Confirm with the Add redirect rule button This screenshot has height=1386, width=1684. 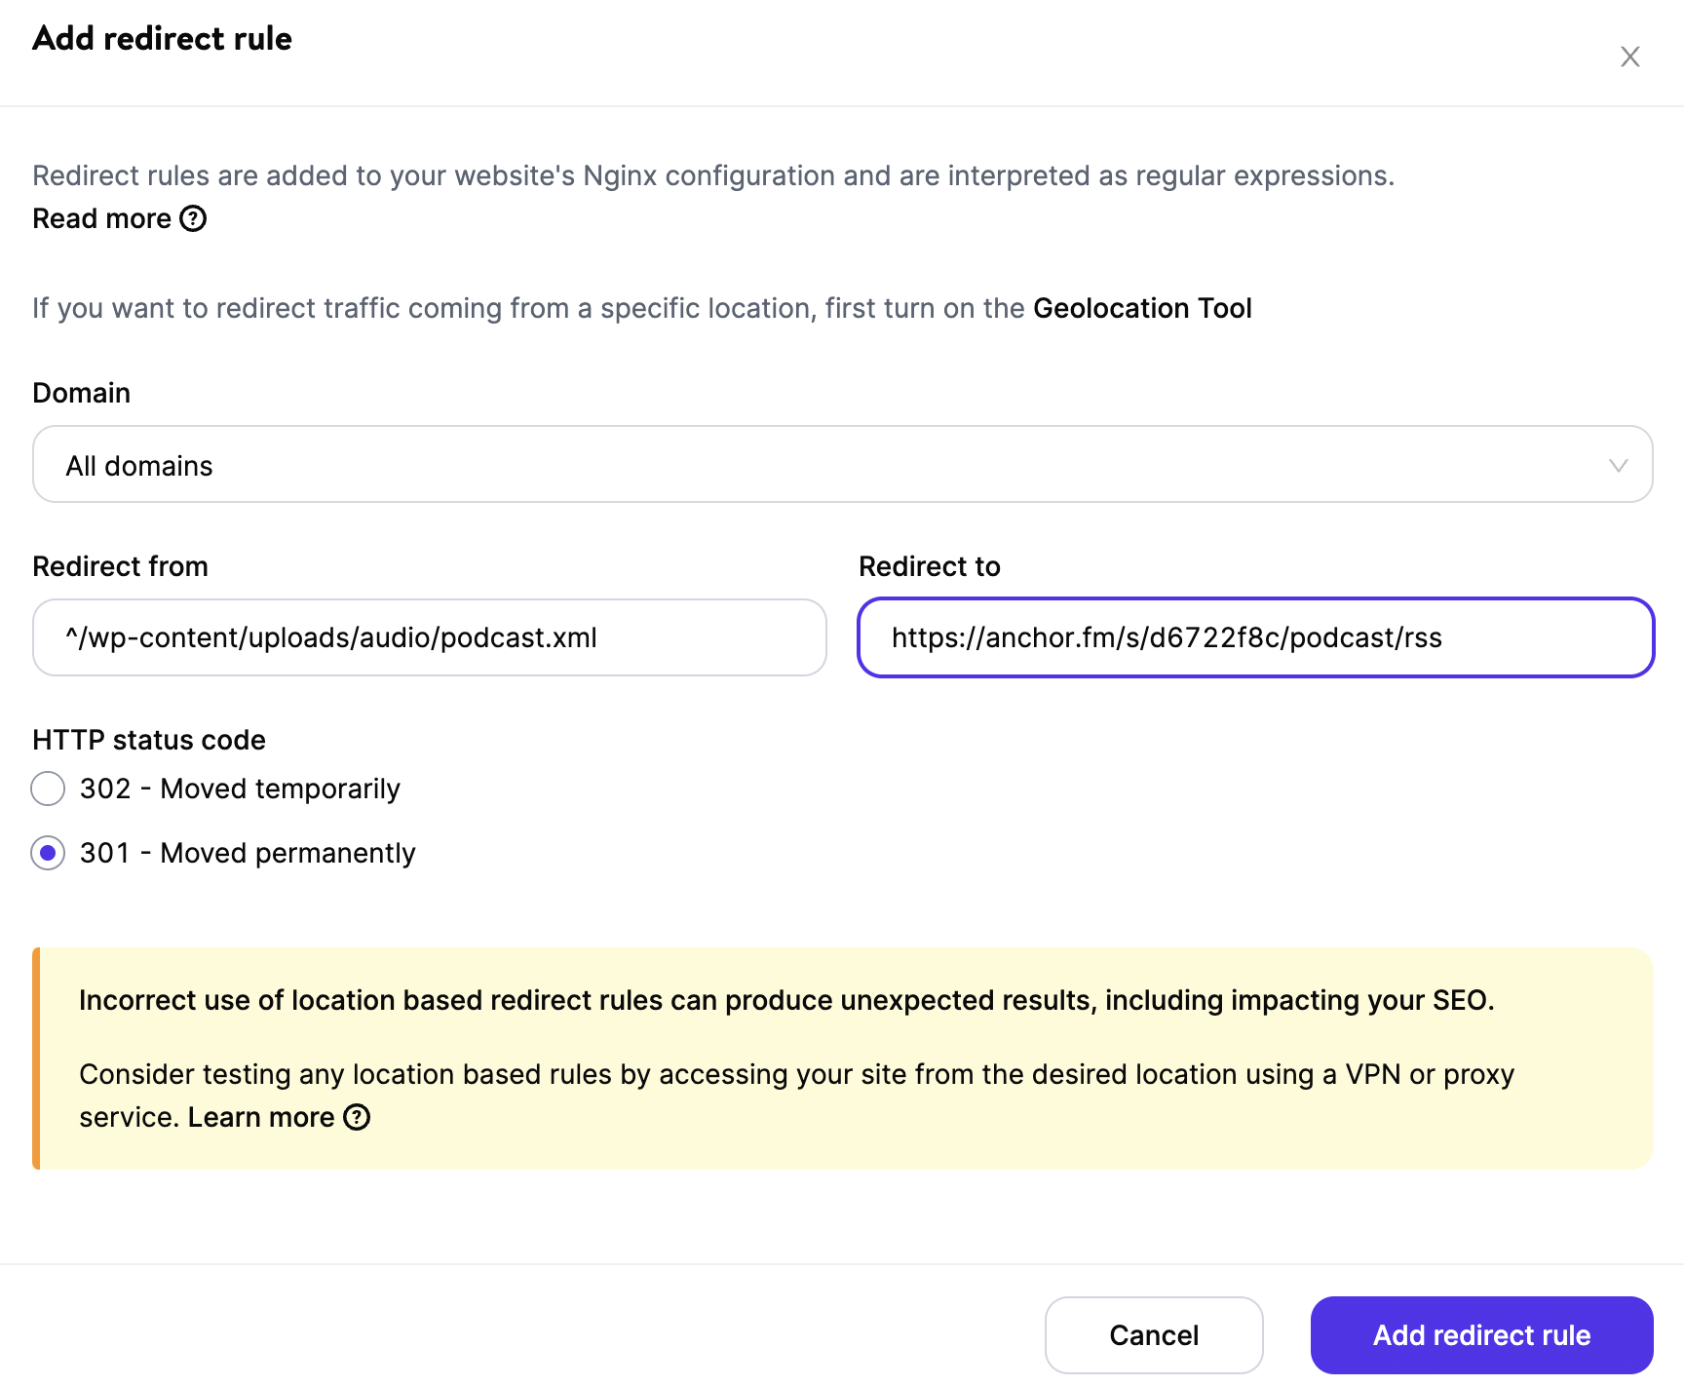(1480, 1334)
